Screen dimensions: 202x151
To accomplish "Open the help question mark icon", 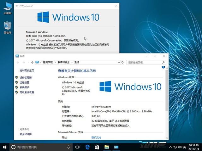I will click(163, 67).
